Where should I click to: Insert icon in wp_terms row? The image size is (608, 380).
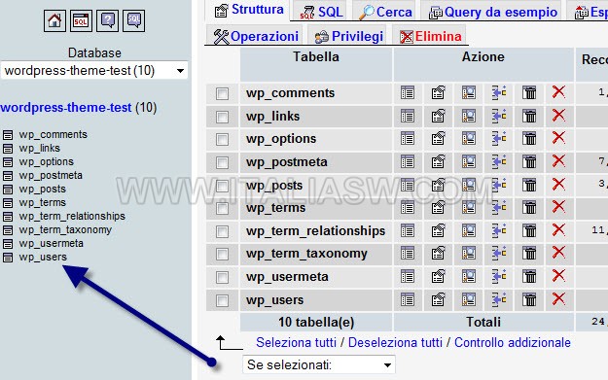499,208
